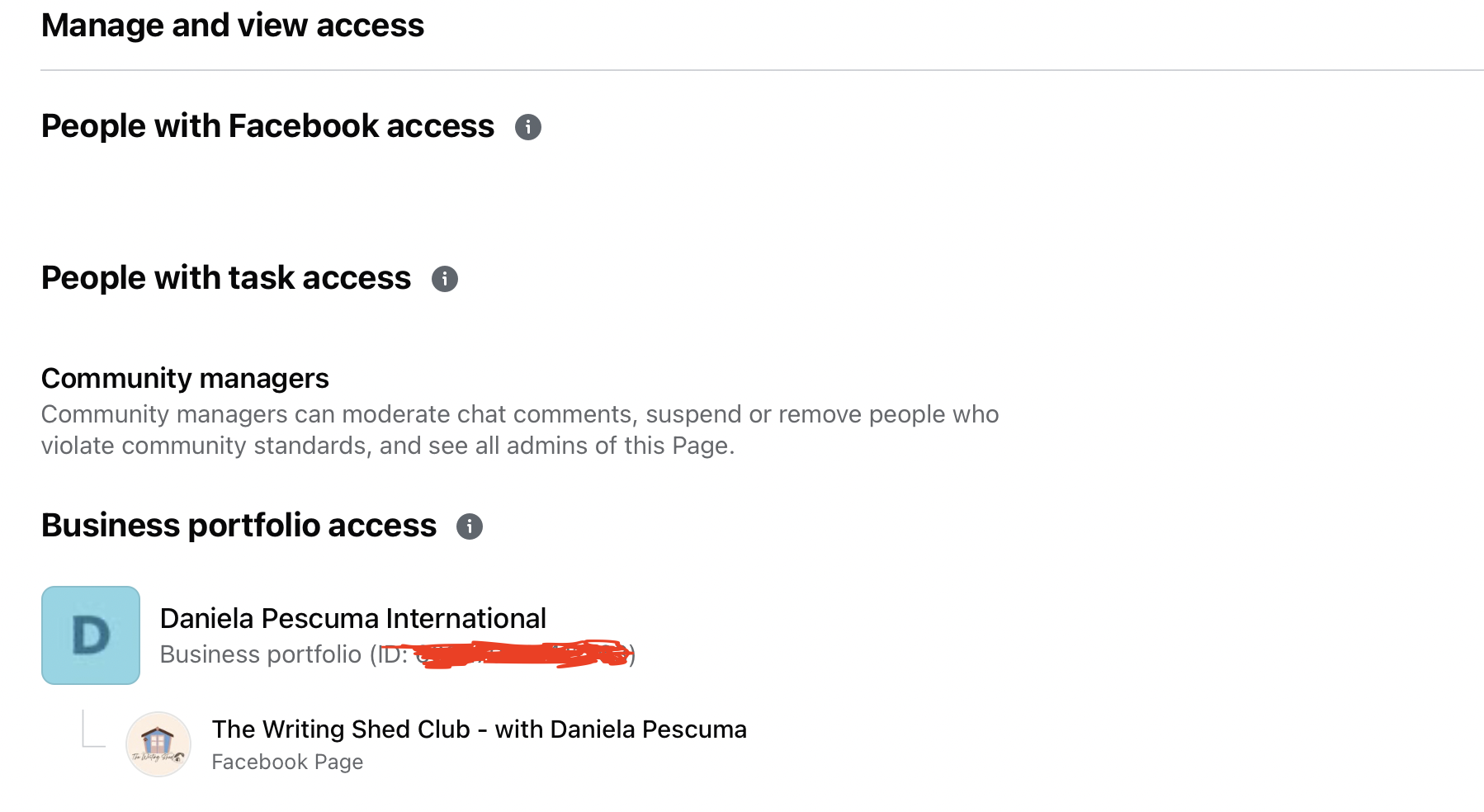The image size is (1484, 812).
Task: Select Daniela Pescuma International portfolio name
Action: click(x=353, y=618)
